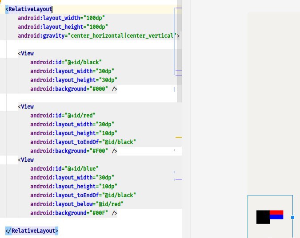Image resolution: width=300 pixels, height=238 pixels.
Task: Click the blue resize handle on preview frame
Action: pyautogui.click(x=292, y=217)
